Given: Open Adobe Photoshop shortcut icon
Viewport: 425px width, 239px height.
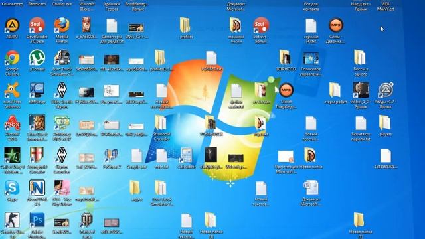Looking at the screenshot, I should coord(37,220).
